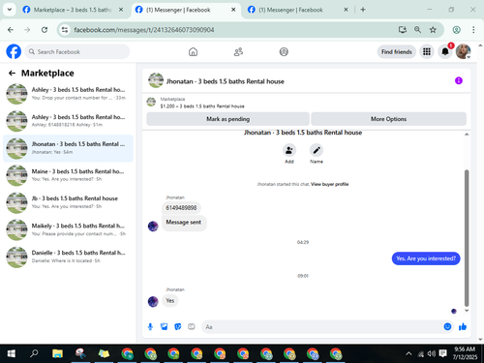484x363 pixels.
Task: Select the Jhonatan conversation in the list
Action: pyautogui.click(x=68, y=148)
